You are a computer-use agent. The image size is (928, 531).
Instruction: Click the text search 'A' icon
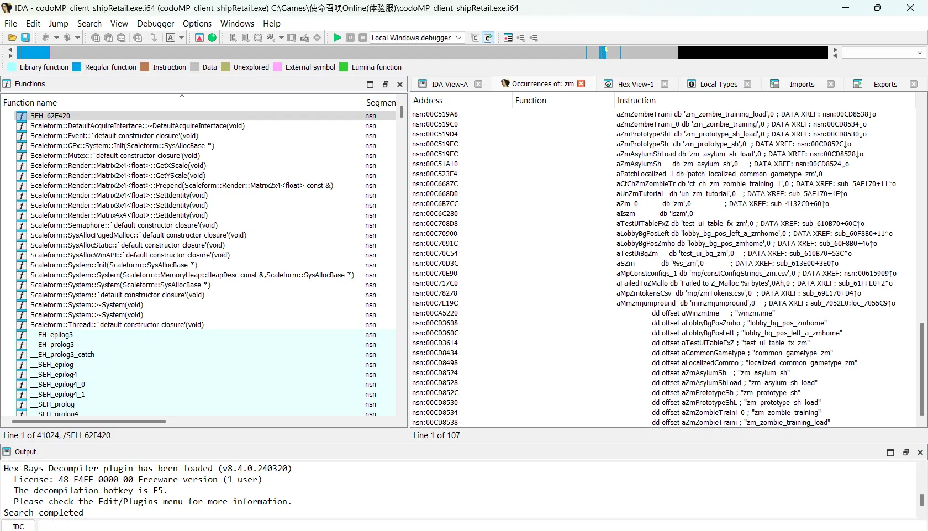(171, 38)
